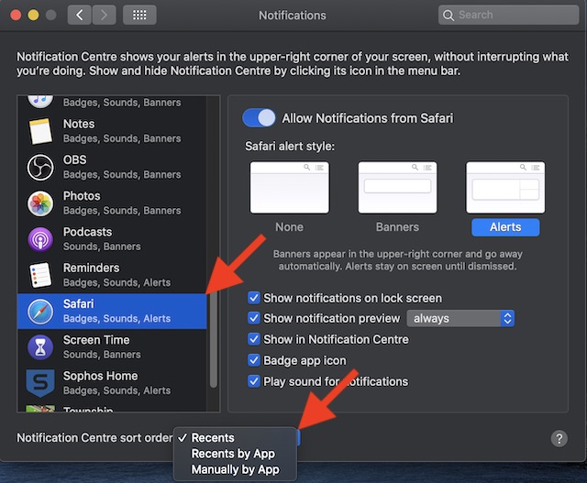Click the Search input field

point(508,15)
